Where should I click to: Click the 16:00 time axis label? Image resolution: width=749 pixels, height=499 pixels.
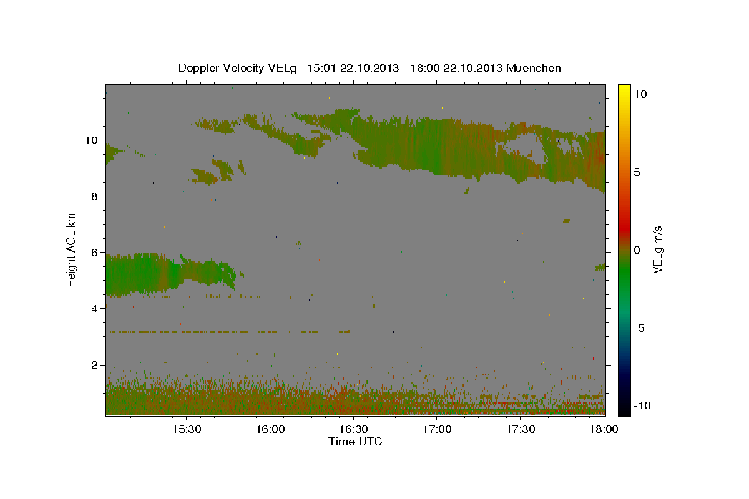click(x=270, y=429)
